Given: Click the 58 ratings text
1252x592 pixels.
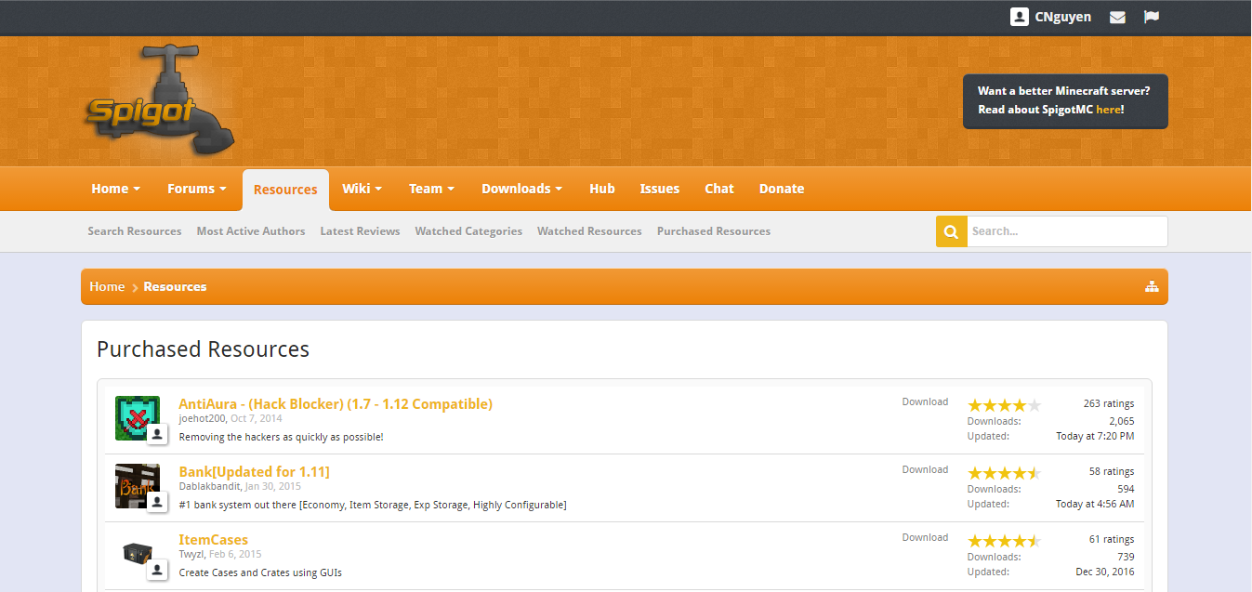Looking at the screenshot, I should 1112,471.
